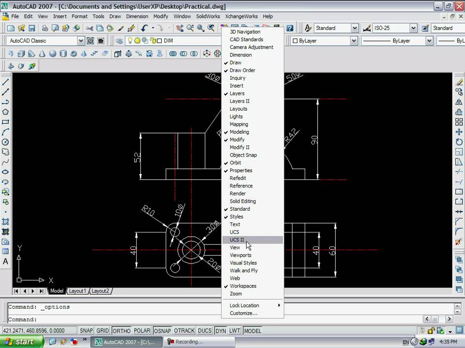Select the Line draw tool
The height and width of the screenshot is (348, 465).
point(6,82)
